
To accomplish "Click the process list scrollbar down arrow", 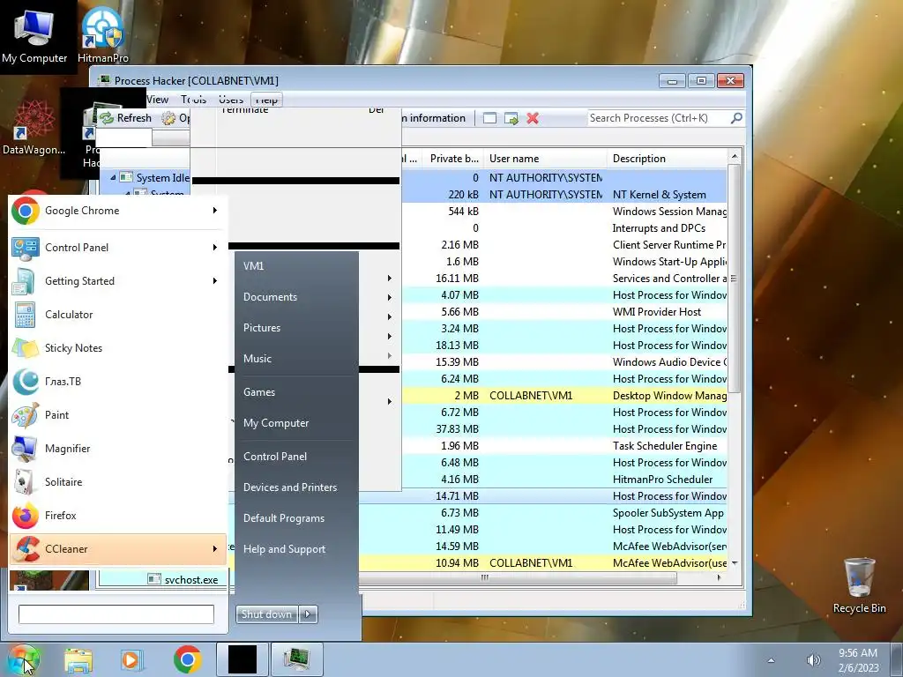I will pyautogui.click(x=735, y=563).
